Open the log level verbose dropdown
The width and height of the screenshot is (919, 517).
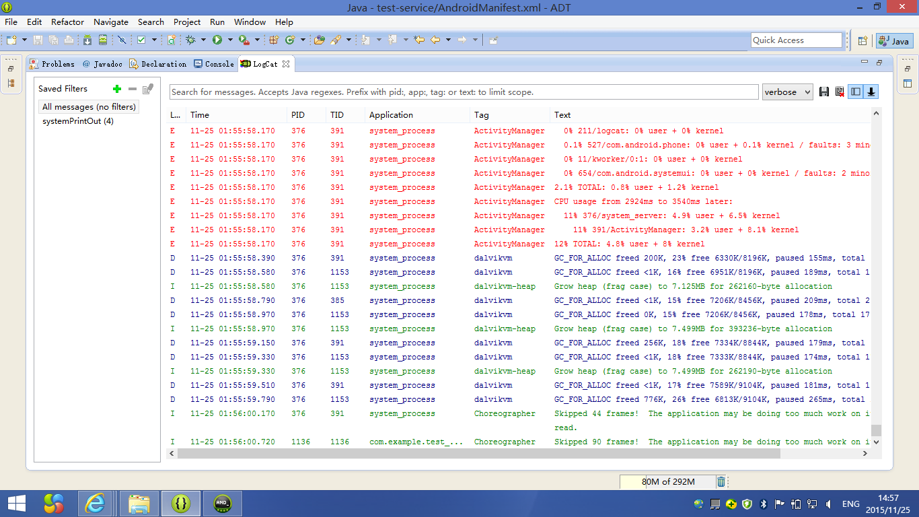click(788, 92)
